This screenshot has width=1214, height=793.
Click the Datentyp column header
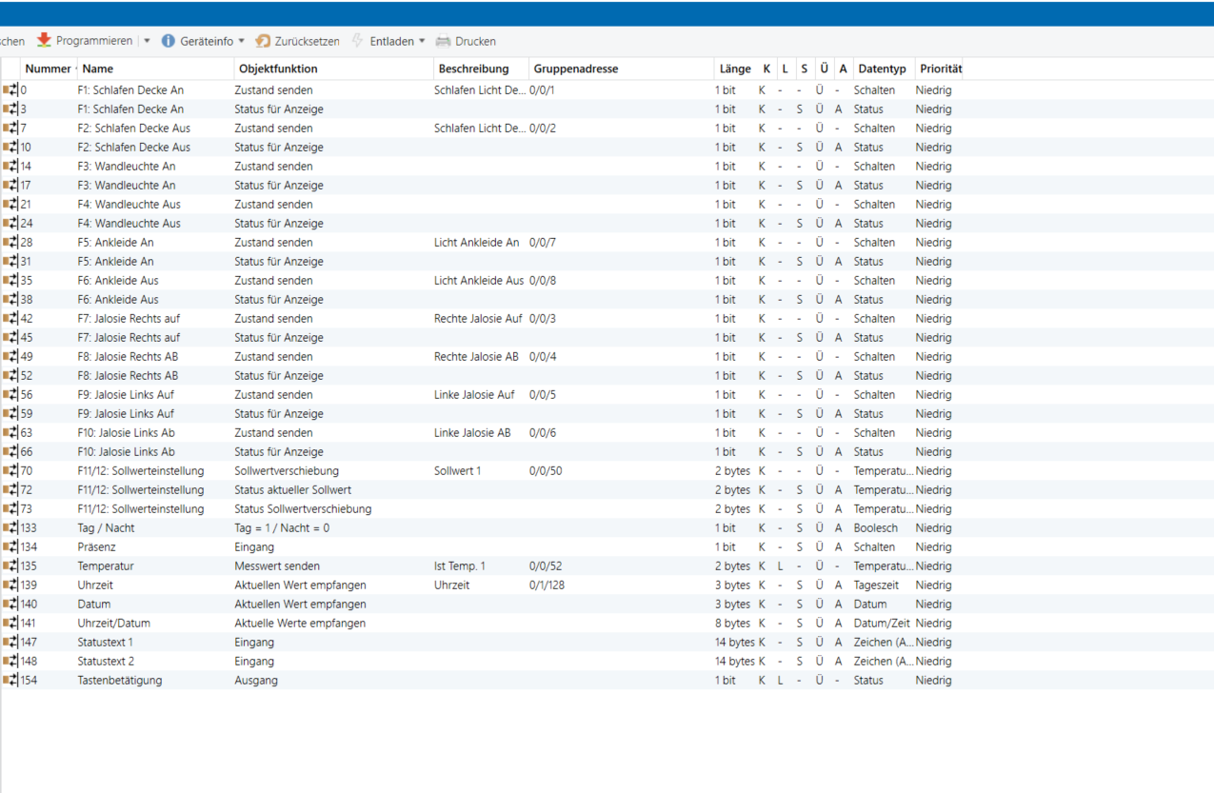[882, 69]
